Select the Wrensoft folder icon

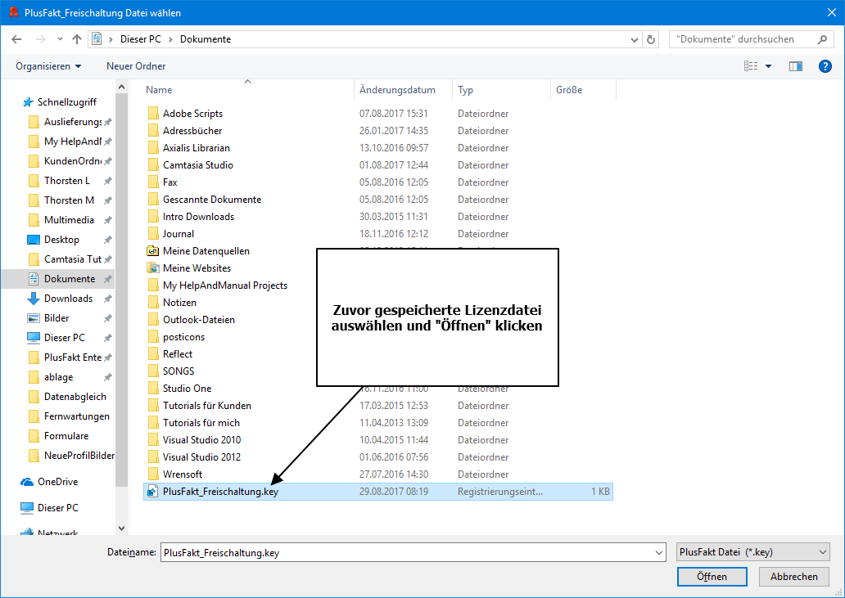click(153, 475)
